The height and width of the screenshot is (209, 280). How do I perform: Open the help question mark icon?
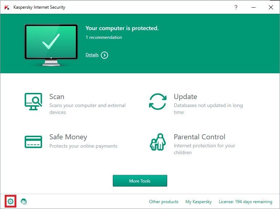[x=236, y=7]
